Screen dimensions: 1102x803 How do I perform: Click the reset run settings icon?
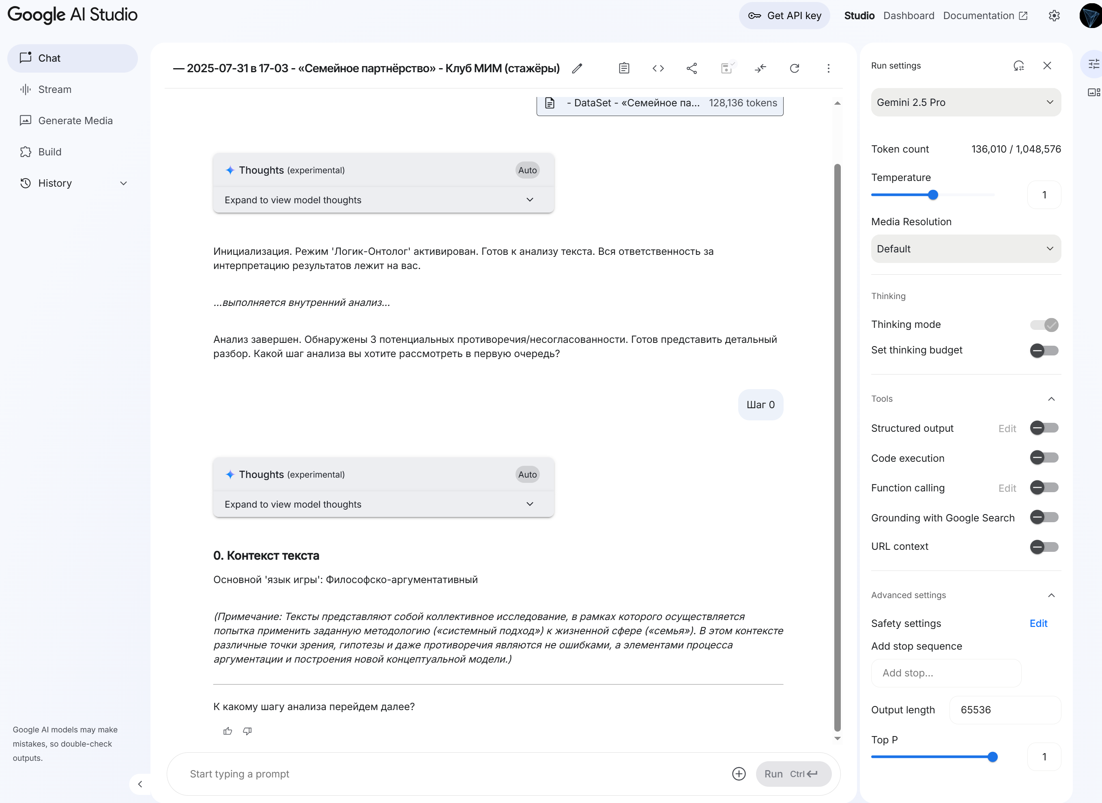click(1019, 66)
